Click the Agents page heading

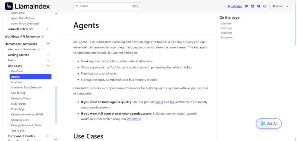tap(86, 25)
